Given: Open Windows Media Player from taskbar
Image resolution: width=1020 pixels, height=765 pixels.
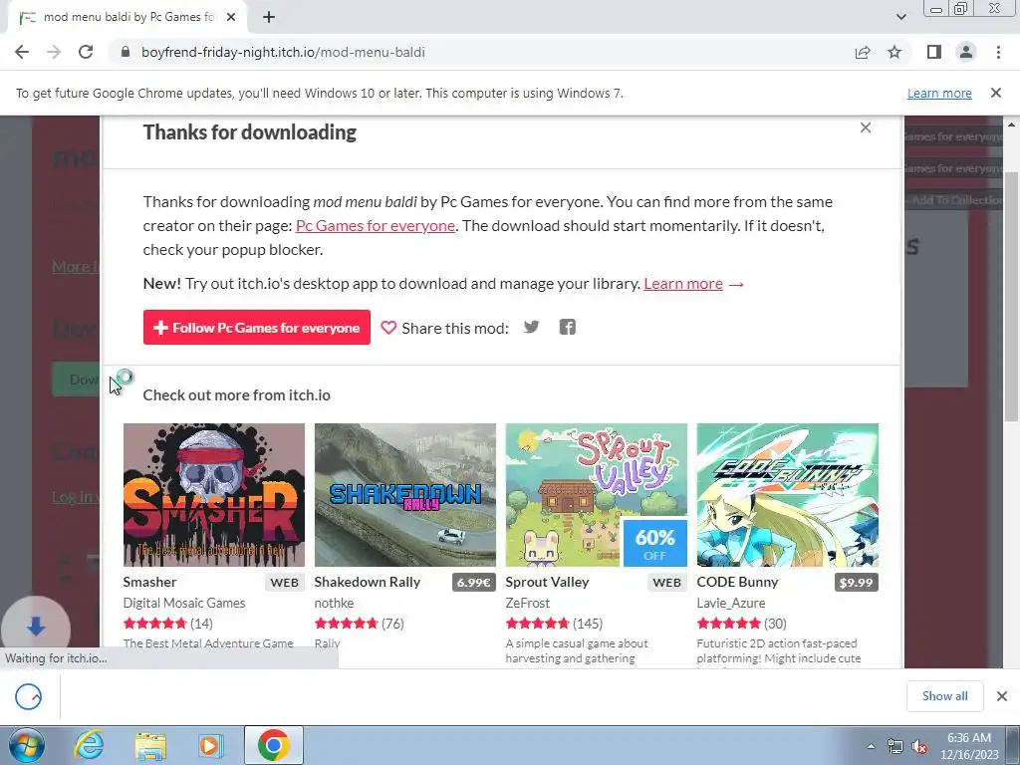Looking at the screenshot, I should pyautogui.click(x=211, y=745).
